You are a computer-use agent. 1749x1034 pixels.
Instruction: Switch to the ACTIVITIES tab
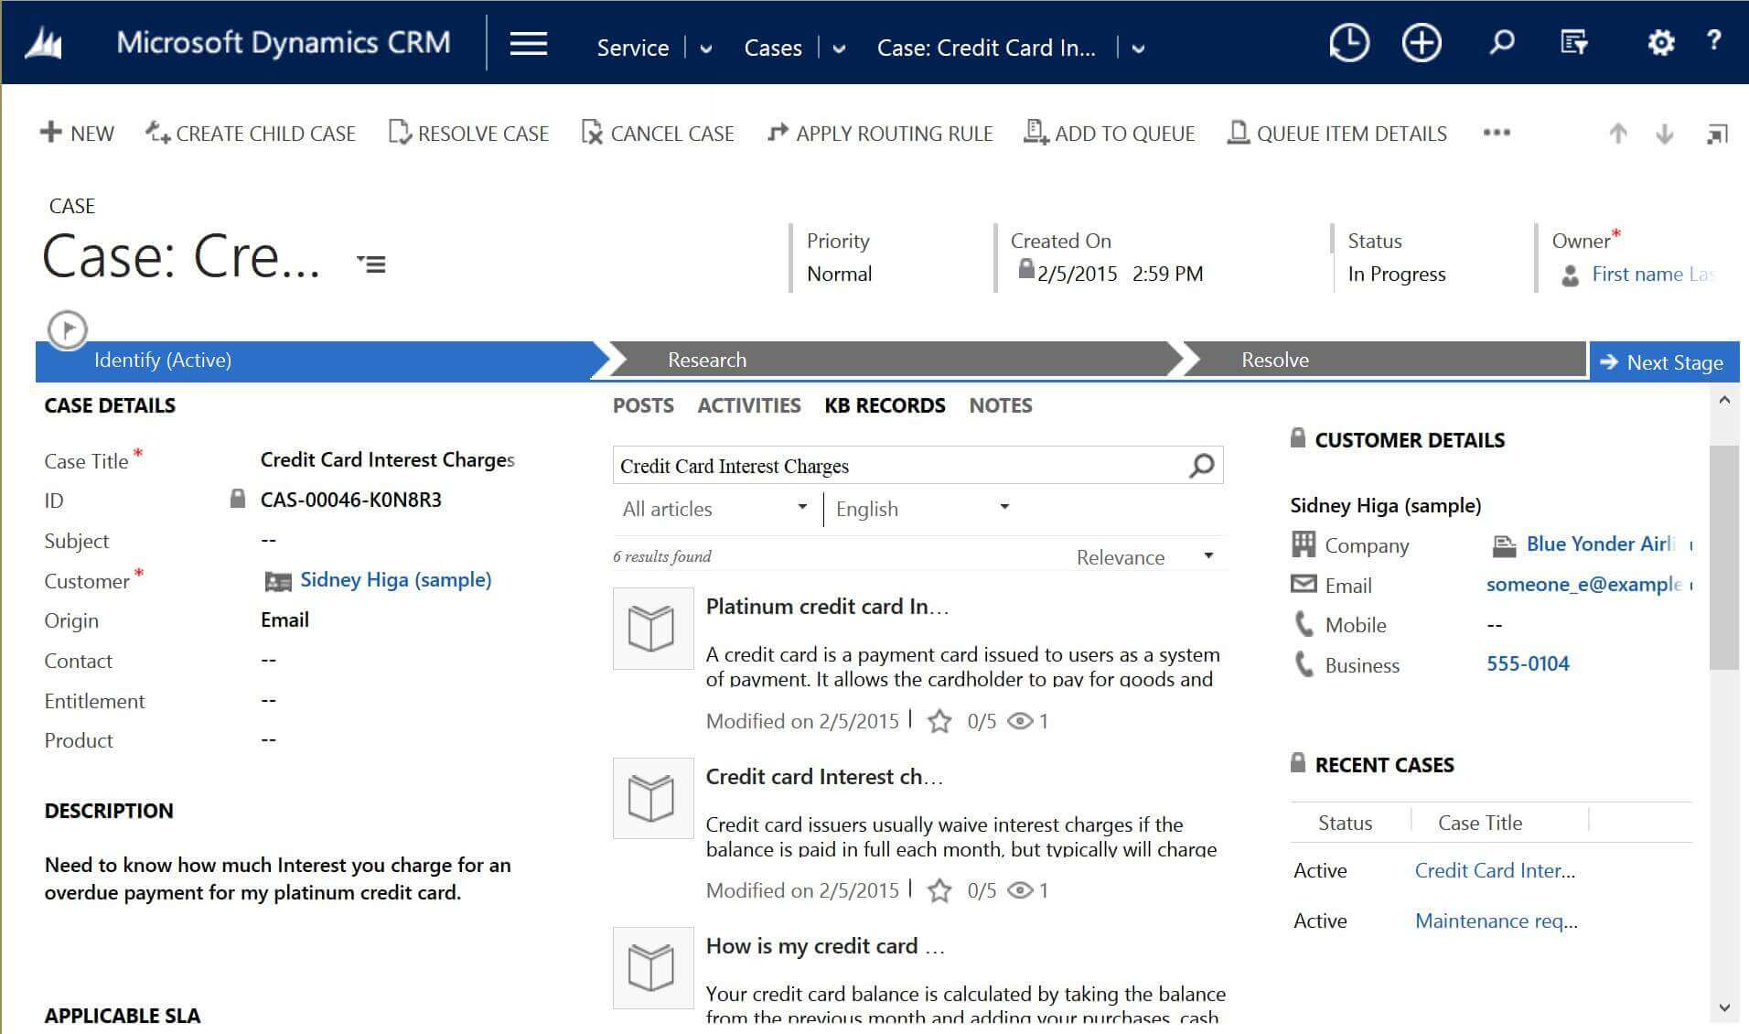coord(749,405)
